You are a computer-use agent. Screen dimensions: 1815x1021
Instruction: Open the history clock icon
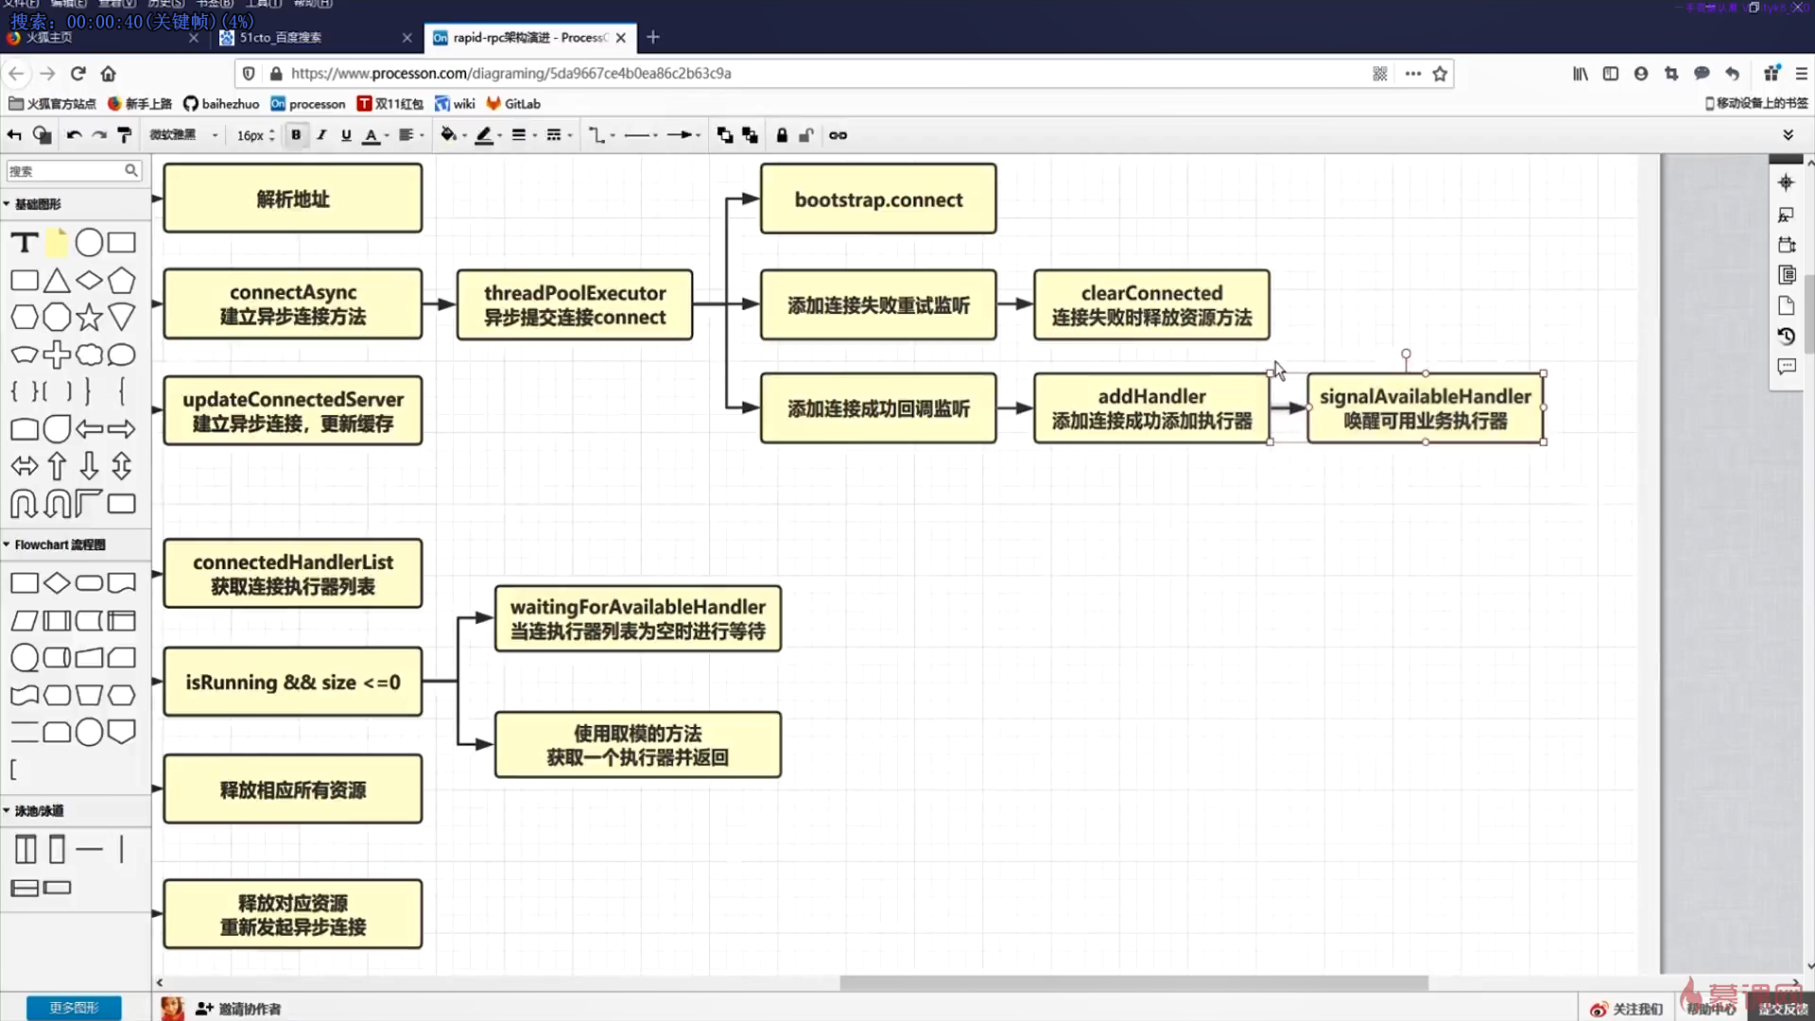[1786, 336]
